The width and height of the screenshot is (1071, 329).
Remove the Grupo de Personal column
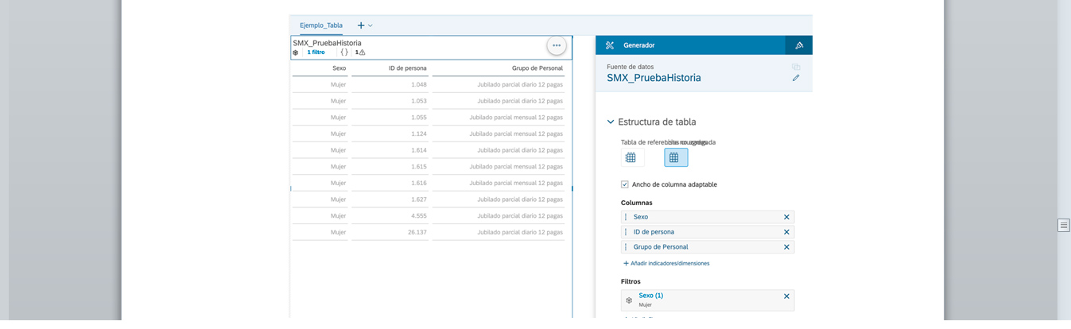(786, 247)
